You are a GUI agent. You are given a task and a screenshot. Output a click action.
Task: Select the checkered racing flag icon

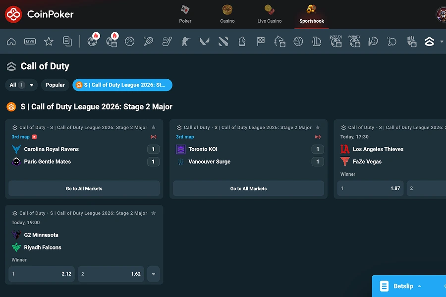point(261,42)
